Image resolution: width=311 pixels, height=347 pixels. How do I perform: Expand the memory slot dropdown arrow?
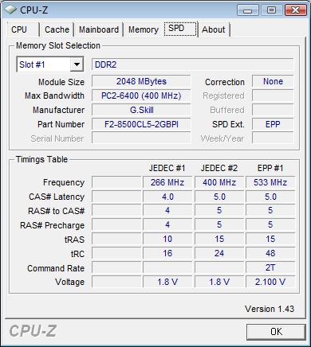point(77,64)
